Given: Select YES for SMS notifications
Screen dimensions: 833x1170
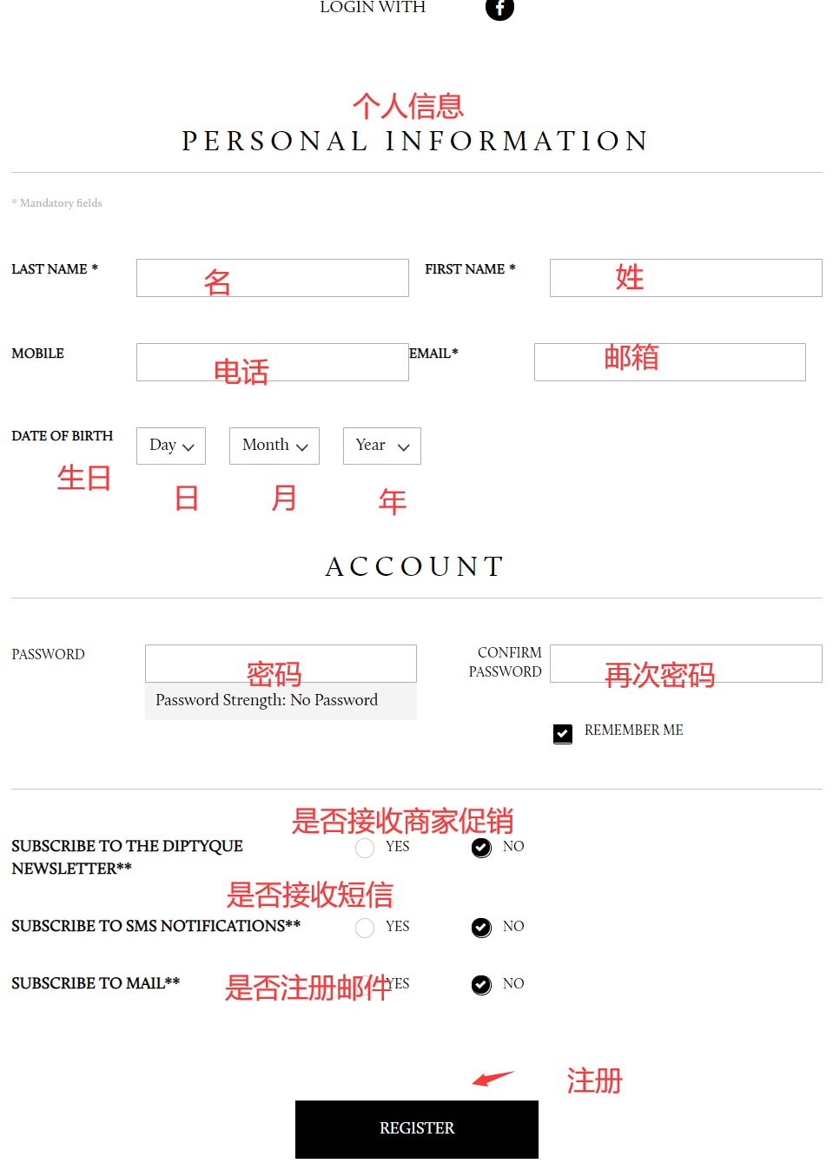Looking at the screenshot, I should [365, 928].
